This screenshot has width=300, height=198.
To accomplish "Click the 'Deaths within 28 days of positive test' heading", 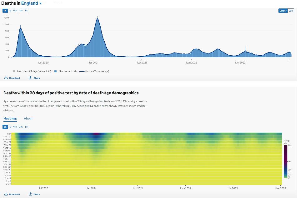I will click(71, 93).
